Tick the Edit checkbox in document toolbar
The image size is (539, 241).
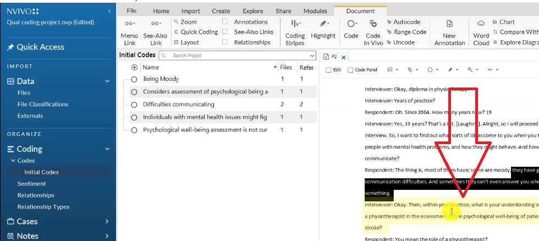328,70
